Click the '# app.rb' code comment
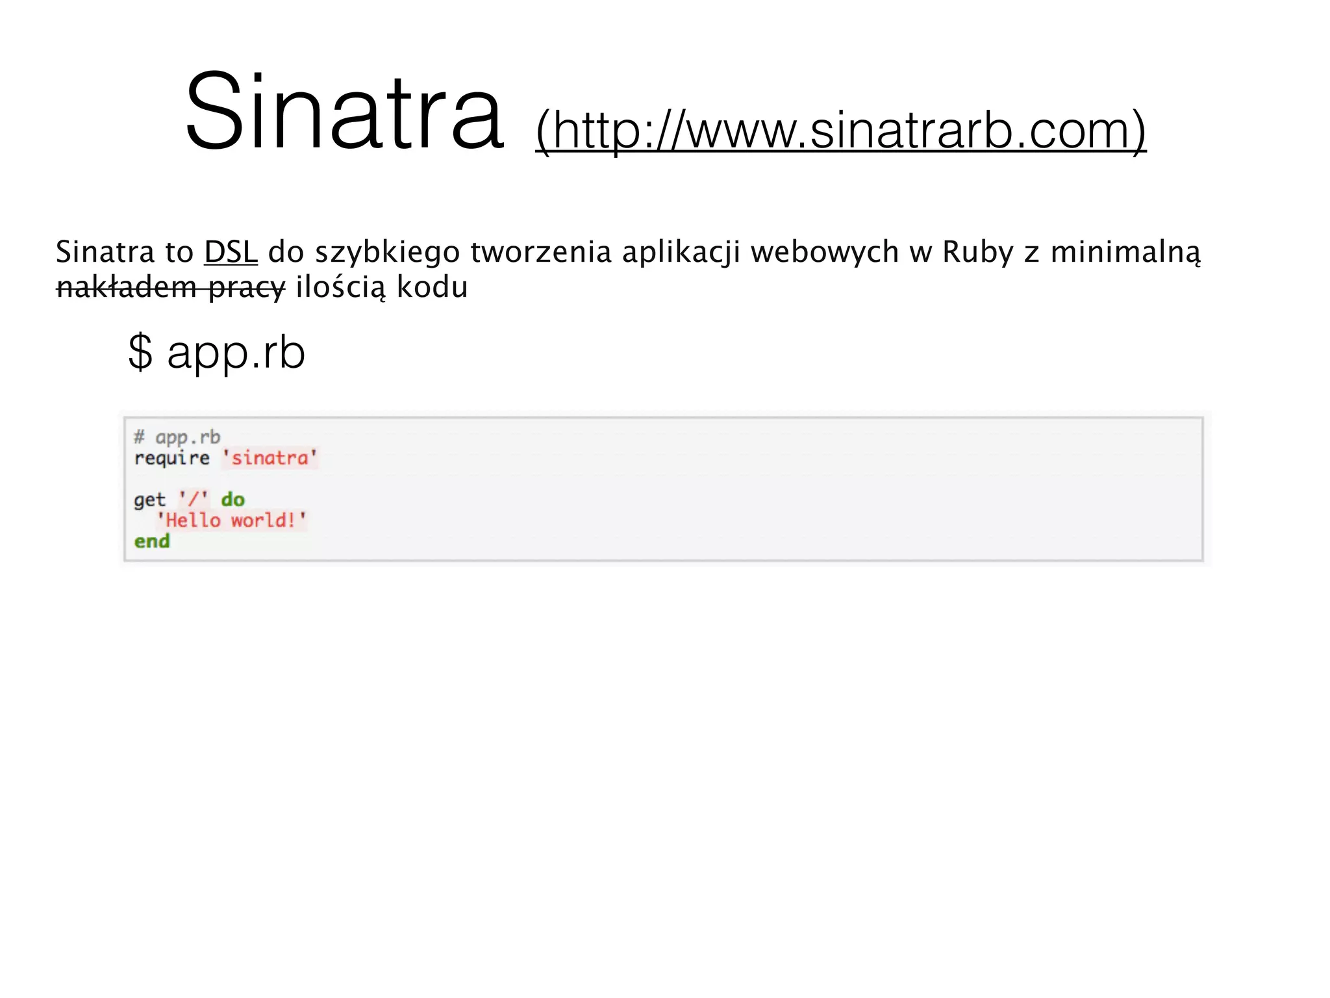 (x=177, y=437)
